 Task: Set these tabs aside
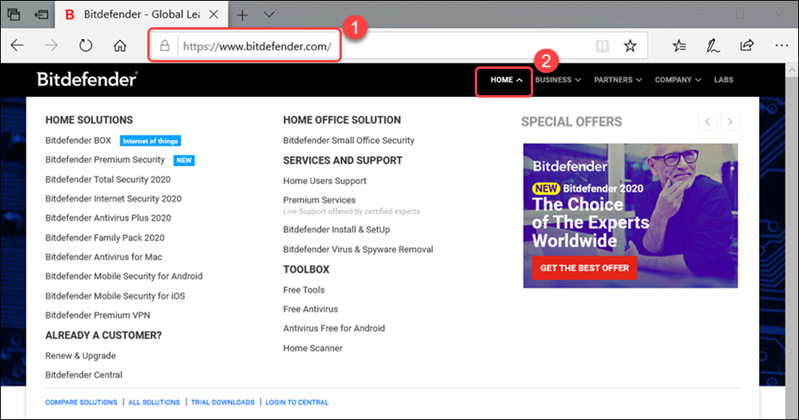coord(41,14)
